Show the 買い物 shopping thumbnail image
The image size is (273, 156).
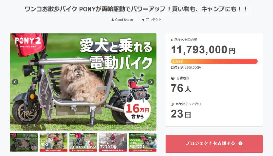83,142
